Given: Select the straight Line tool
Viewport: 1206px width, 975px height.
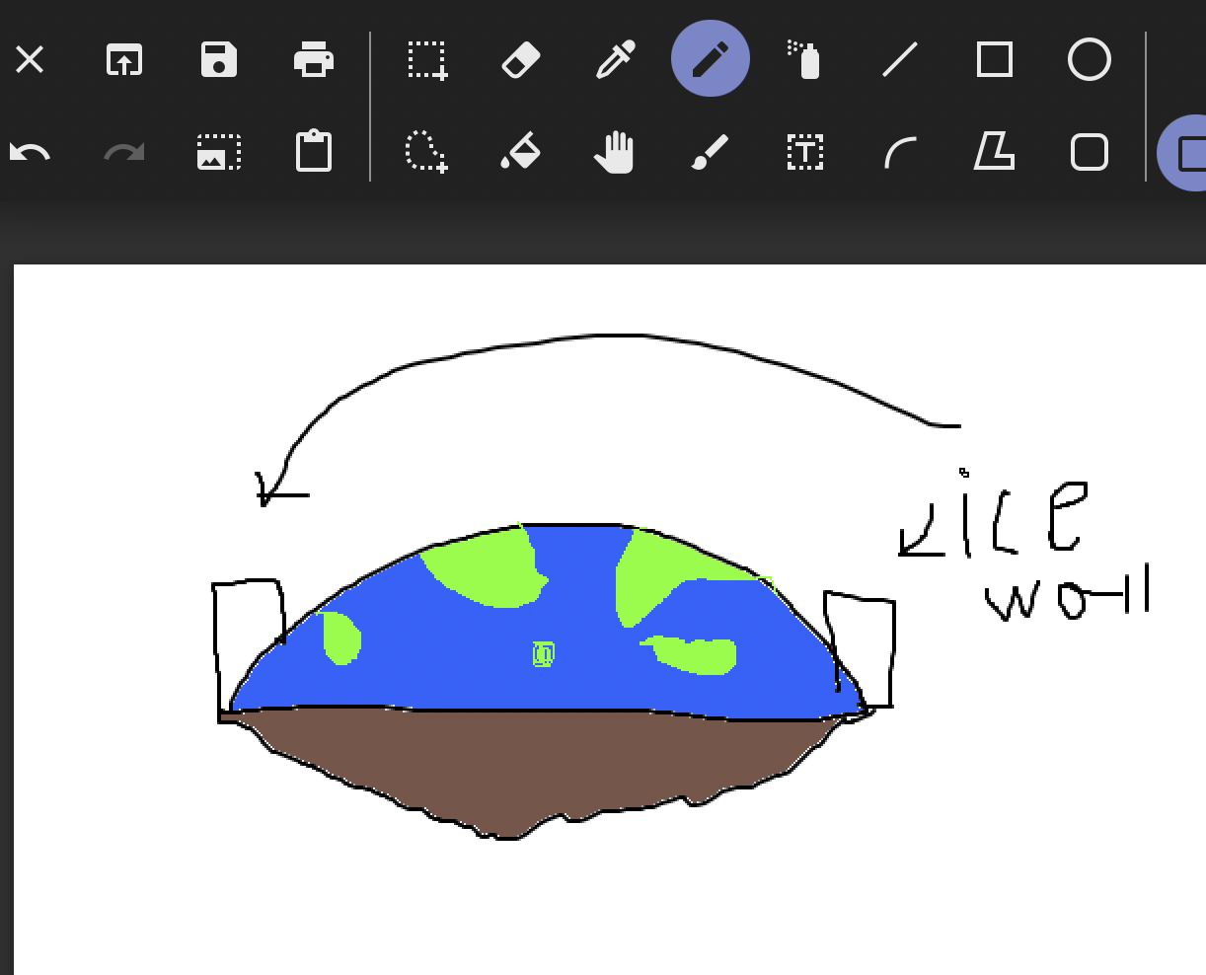Looking at the screenshot, I should point(899,59).
